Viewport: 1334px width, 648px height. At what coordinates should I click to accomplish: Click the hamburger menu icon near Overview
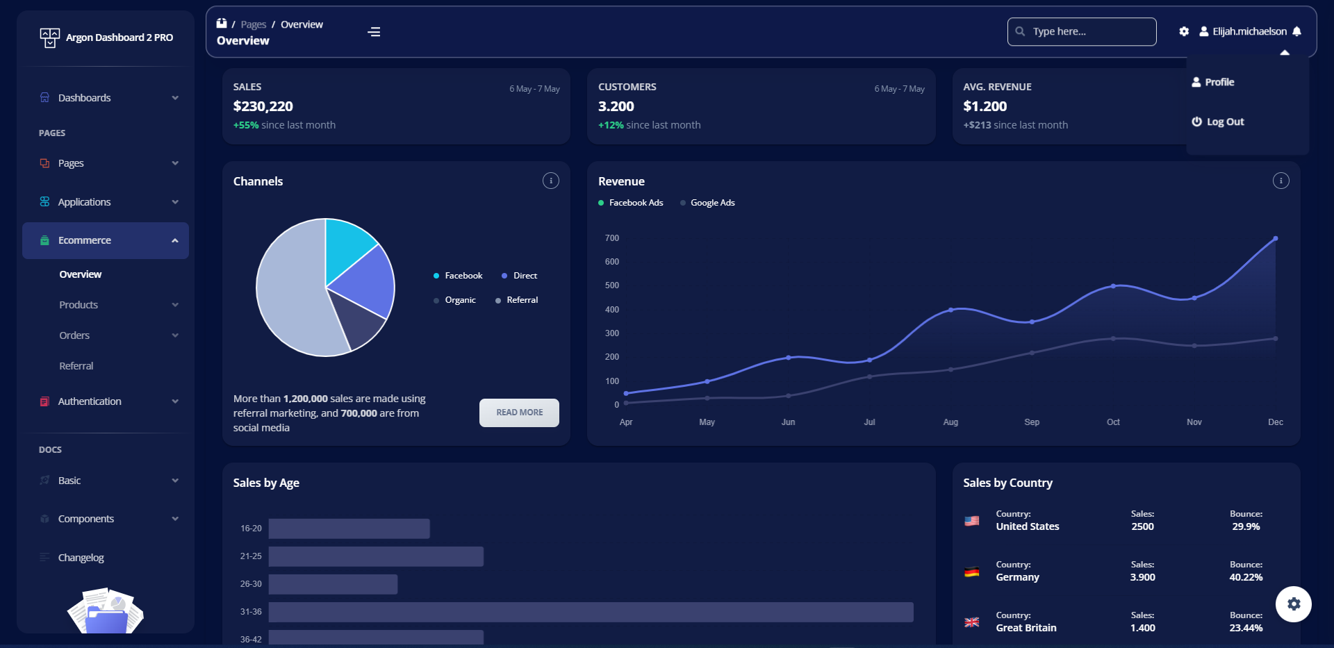point(373,31)
